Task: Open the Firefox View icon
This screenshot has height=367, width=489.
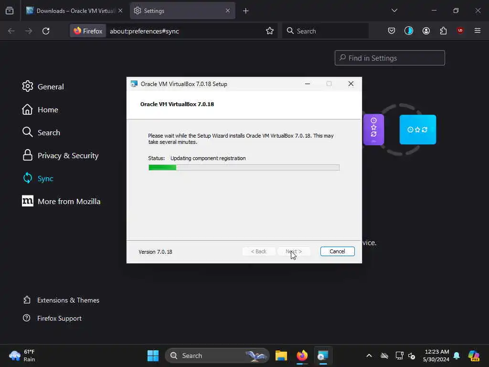Action: [x=10, y=11]
